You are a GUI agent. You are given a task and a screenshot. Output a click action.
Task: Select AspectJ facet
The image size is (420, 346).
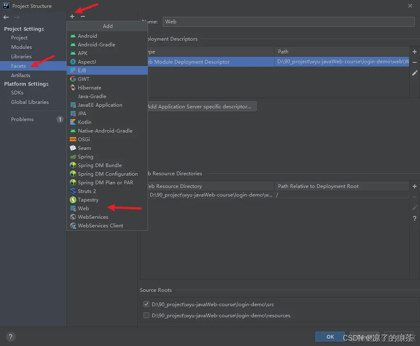pos(107,62)
